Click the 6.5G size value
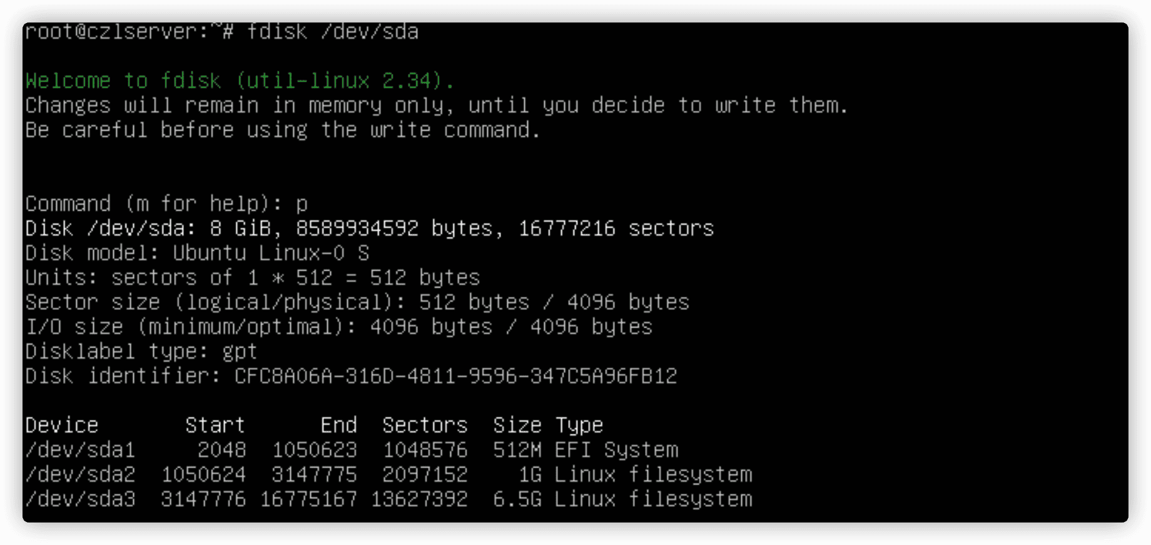The width and height of the screenshot is (1151, 545). [517, 499]
